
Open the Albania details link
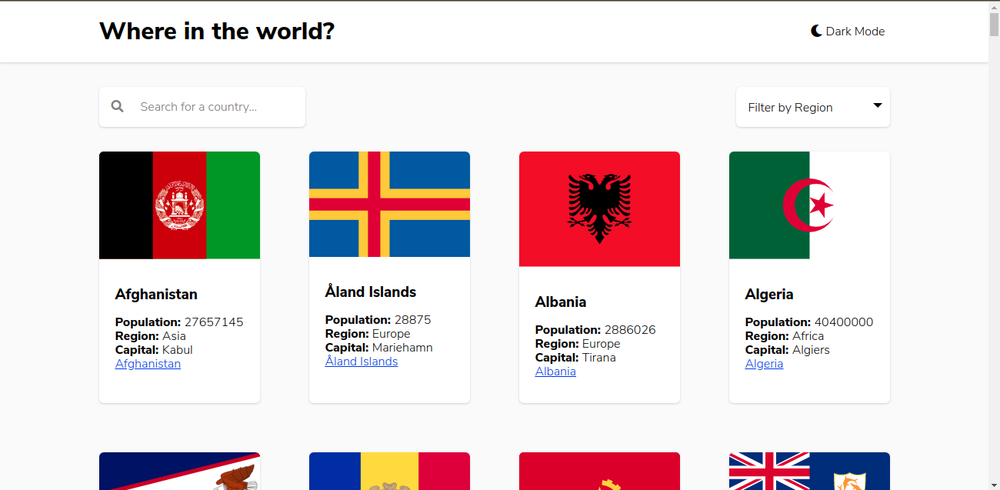tap(555, 372)
